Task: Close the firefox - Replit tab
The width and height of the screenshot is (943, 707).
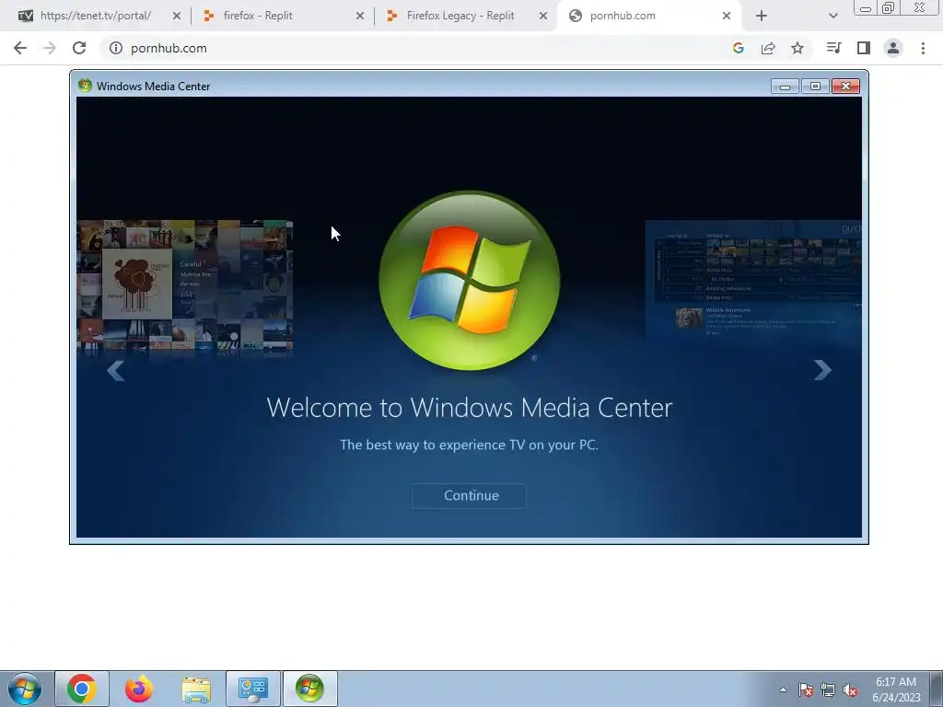Action: [360, 17]
